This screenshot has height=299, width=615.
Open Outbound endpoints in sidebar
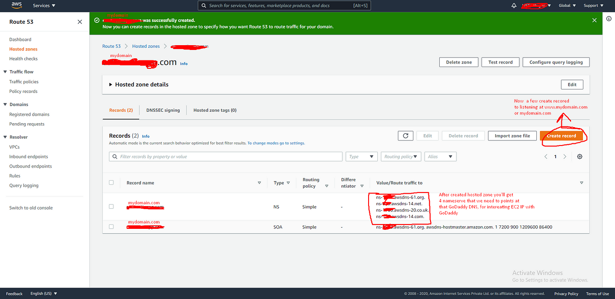click(30, 166)
